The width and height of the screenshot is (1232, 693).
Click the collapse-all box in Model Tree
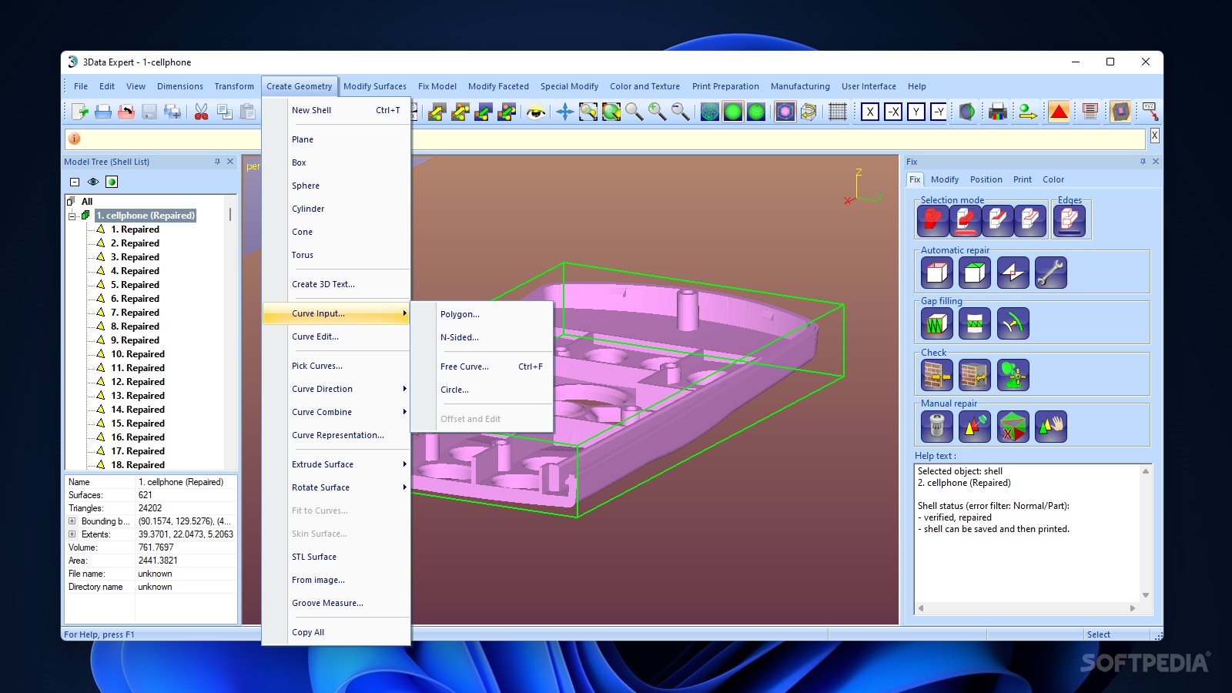coord(75,182)
